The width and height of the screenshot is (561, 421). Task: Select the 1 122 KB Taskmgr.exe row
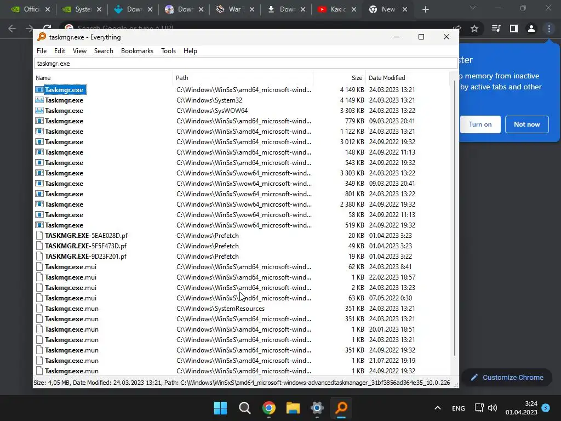[x=242, y=132]
